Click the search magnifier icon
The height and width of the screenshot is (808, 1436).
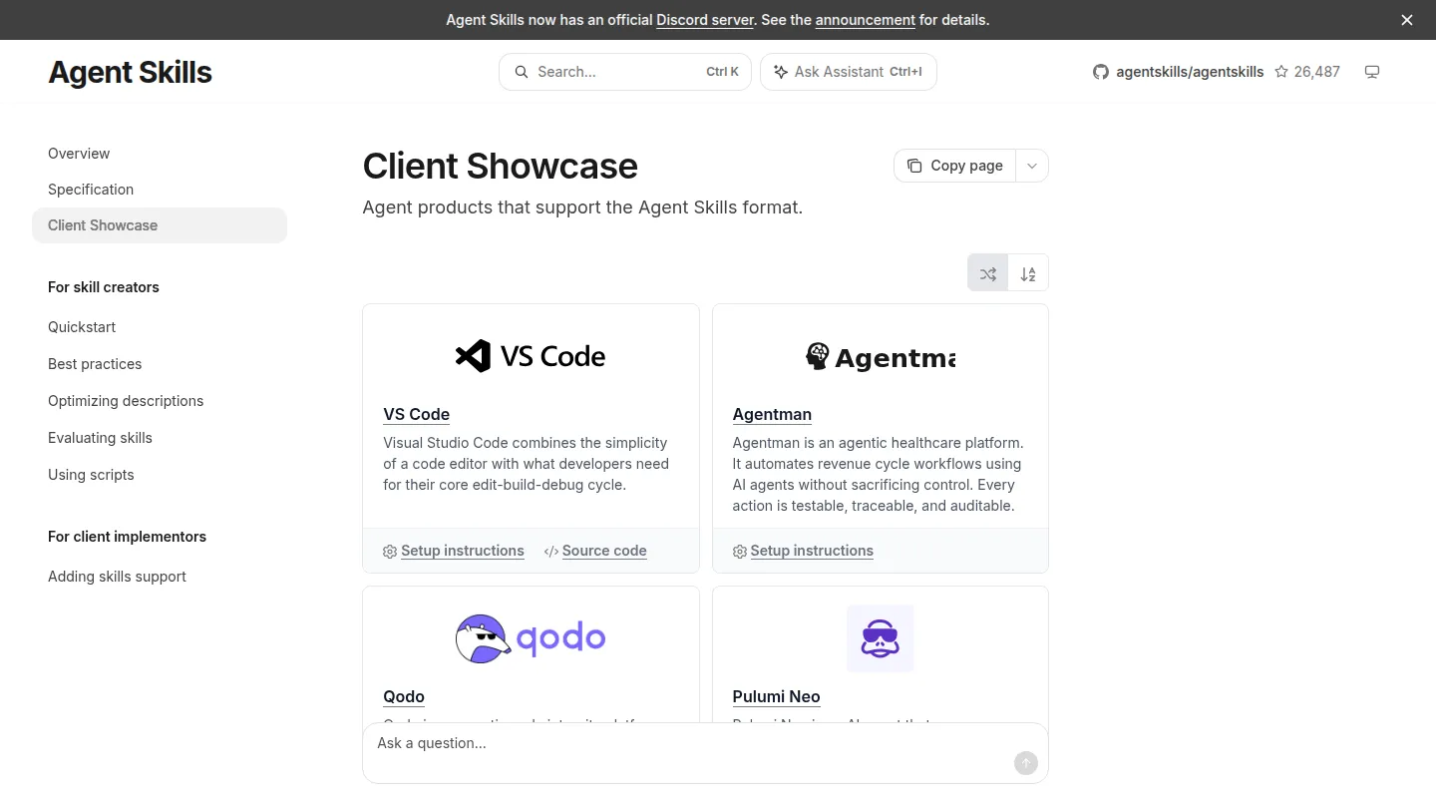(x=521, y=72)
